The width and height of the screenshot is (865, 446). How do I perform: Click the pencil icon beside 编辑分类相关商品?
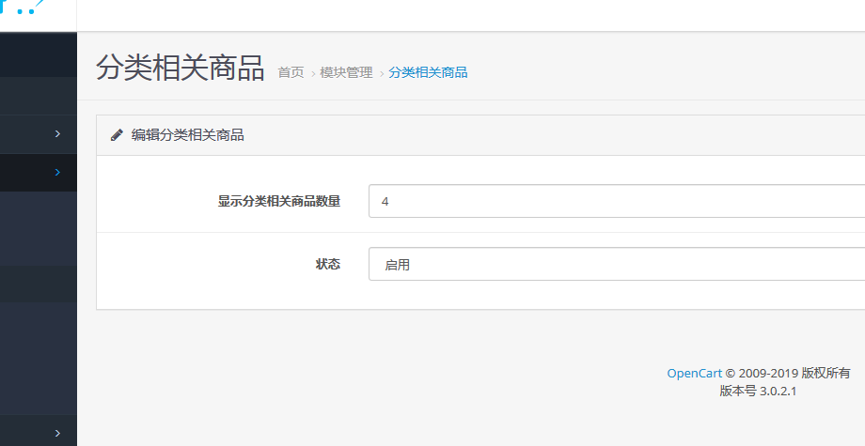[117, 135]
